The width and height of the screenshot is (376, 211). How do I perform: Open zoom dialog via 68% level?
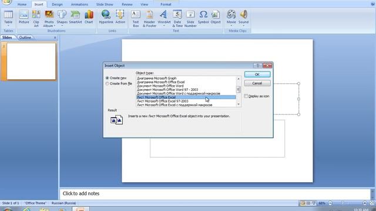point(322,203)
